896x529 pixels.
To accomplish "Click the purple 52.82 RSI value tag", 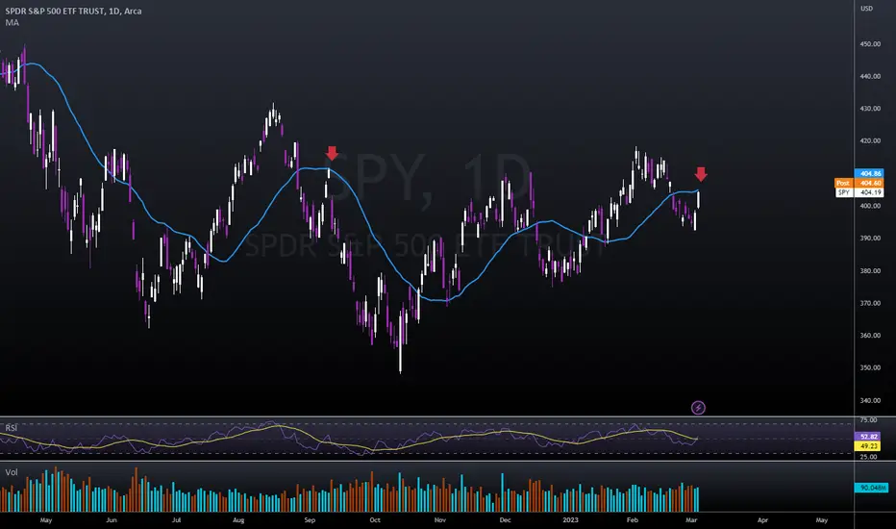I will (x=868, y=437).
